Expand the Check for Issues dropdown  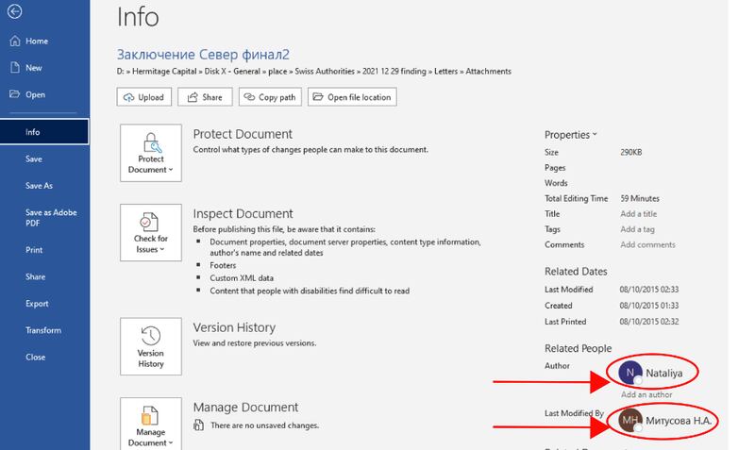(x=151, y=232)
